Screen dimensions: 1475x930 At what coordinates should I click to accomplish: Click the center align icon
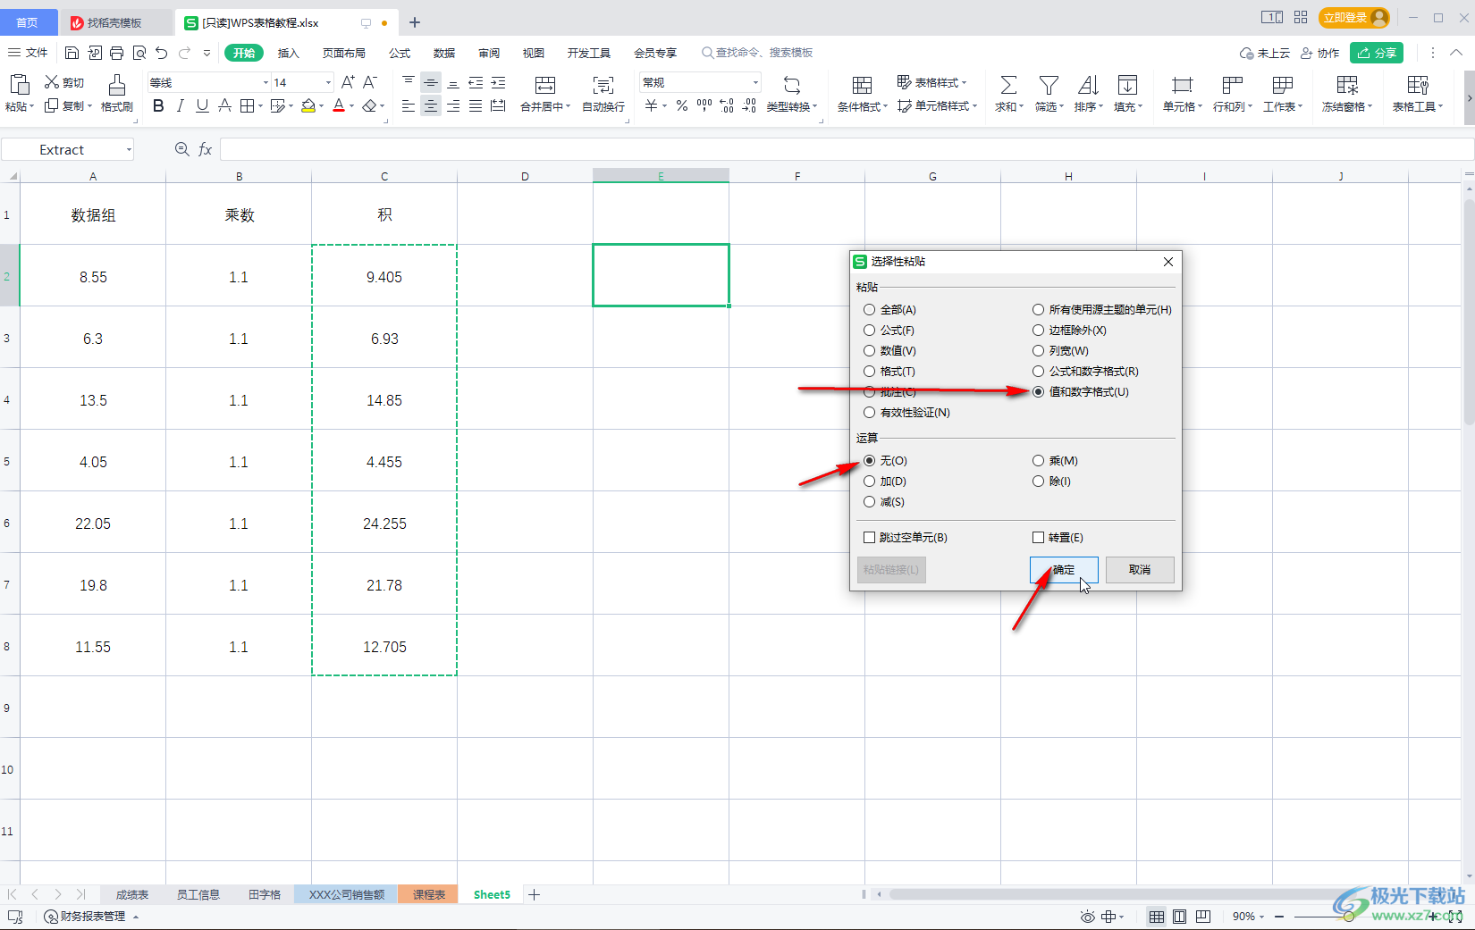(x=431, y=106)
